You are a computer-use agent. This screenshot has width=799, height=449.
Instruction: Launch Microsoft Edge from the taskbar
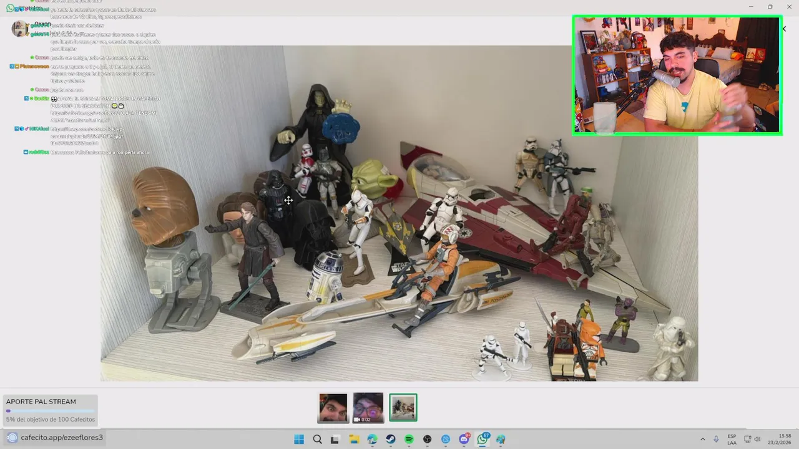coord(372,439)
